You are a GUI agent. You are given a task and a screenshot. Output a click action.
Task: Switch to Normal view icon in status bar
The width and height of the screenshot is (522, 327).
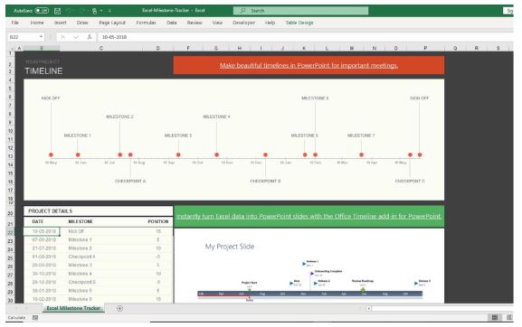[495, 318]
